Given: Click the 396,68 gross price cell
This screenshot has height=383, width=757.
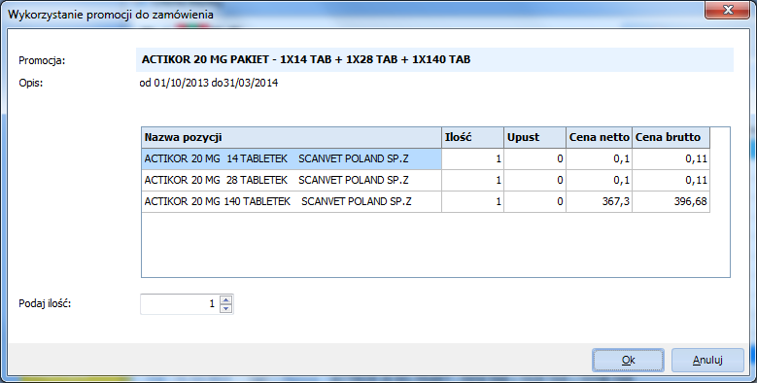Looking at the screenshot, I should click(671, 201).
